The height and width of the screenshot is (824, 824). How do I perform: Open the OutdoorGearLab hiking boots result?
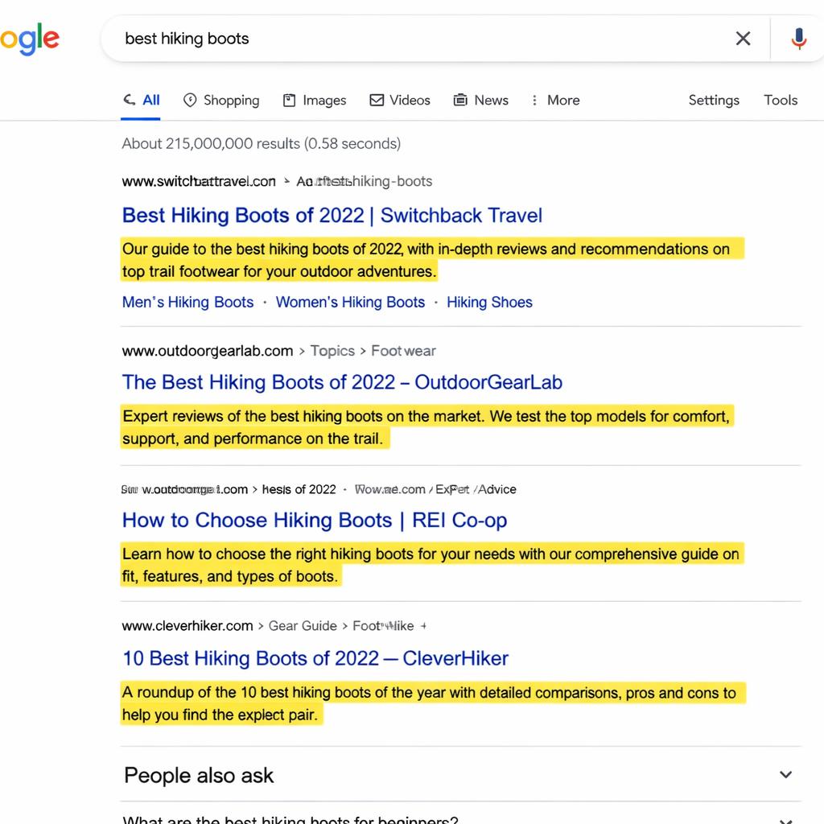pyautogui.click(x=342, y=382)
